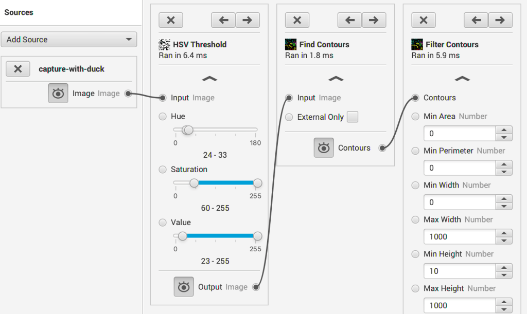Screen dimensions: 527x314
Task: Delete the HSV Threshold step
Action: [x=171, y=20]
